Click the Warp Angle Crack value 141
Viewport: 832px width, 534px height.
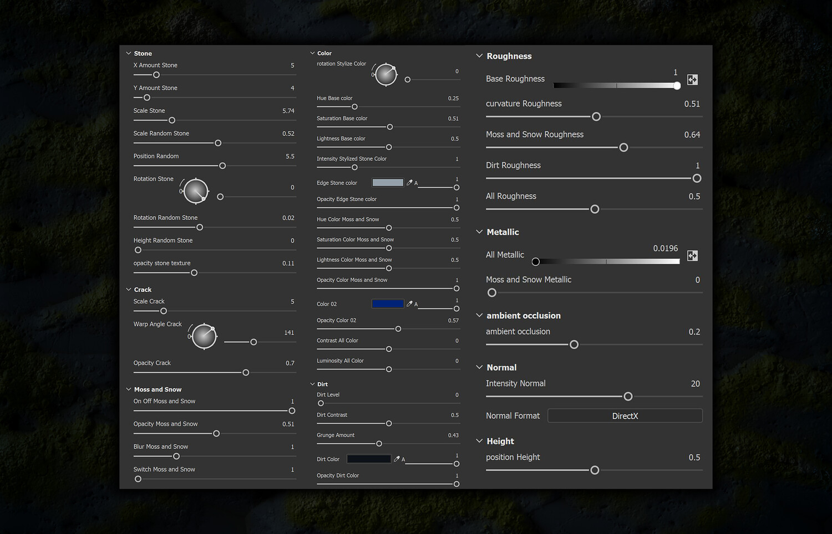pos(289,333)
